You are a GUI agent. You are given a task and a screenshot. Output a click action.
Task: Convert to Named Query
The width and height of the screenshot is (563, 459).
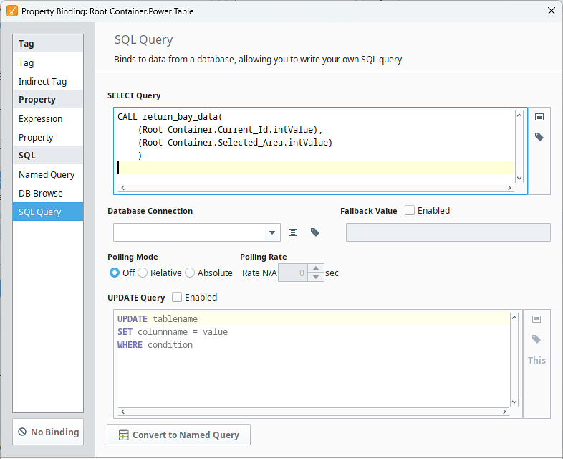(178, 435)
